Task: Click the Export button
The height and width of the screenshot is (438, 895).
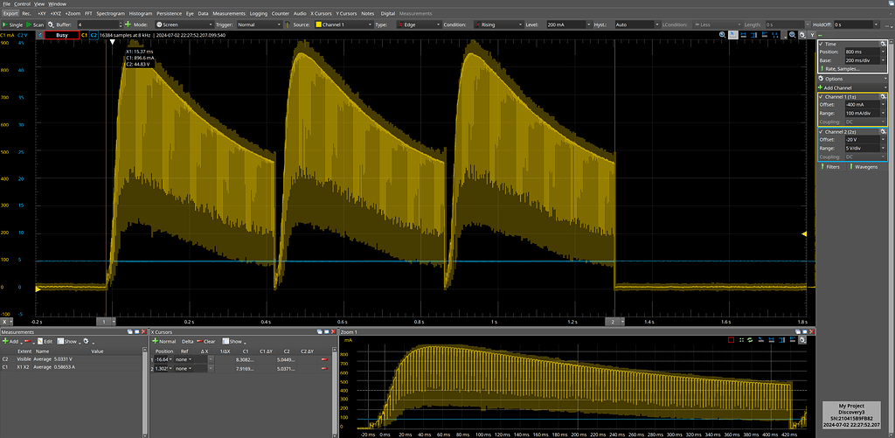Action: point(10,14)
